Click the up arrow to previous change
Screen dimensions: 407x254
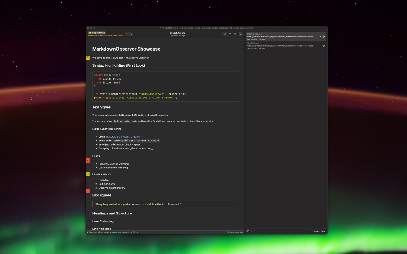127,34
